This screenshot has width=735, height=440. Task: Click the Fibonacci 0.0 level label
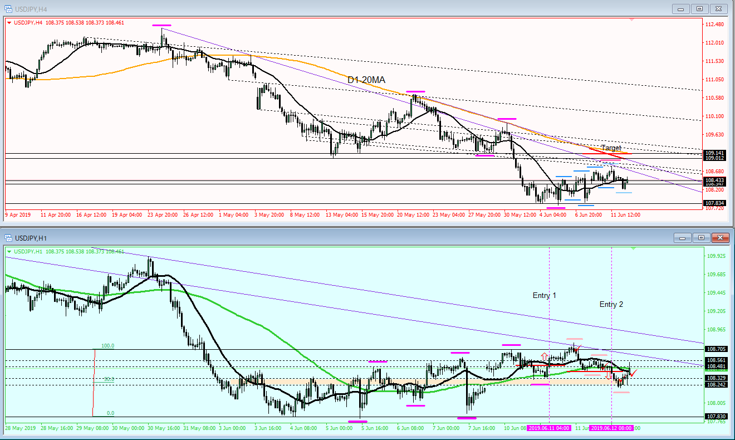(x=110, y=413)
